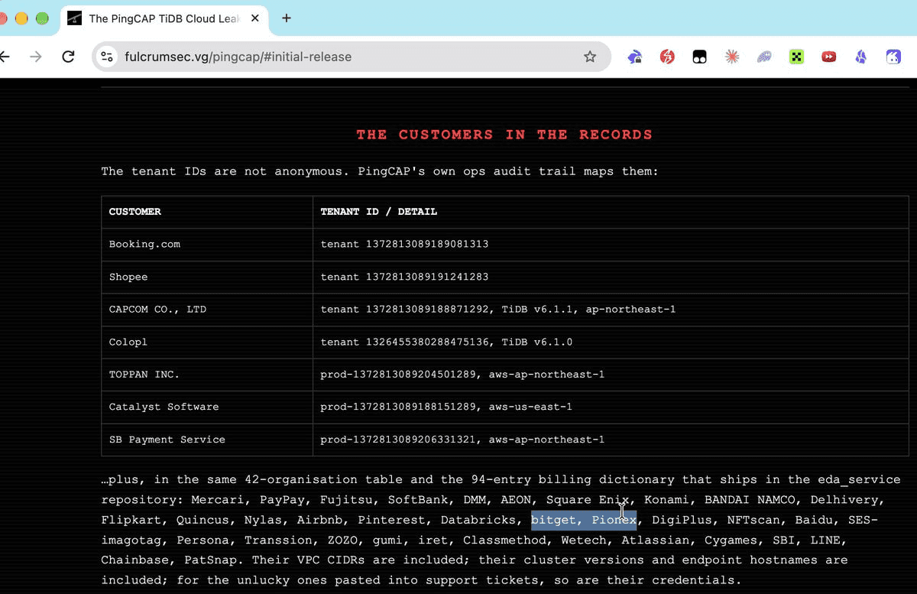Open the pale blue dotted oval extension
This screenshot has width=917, height=594.
[x=764, y=57]
